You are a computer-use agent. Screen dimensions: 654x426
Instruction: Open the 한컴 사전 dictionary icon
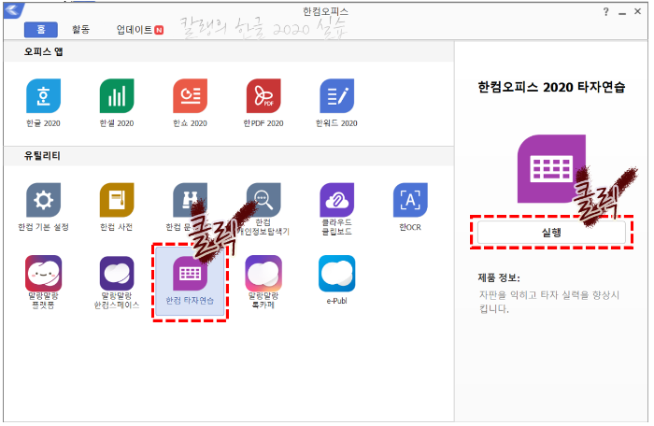[x=117, y=200]
